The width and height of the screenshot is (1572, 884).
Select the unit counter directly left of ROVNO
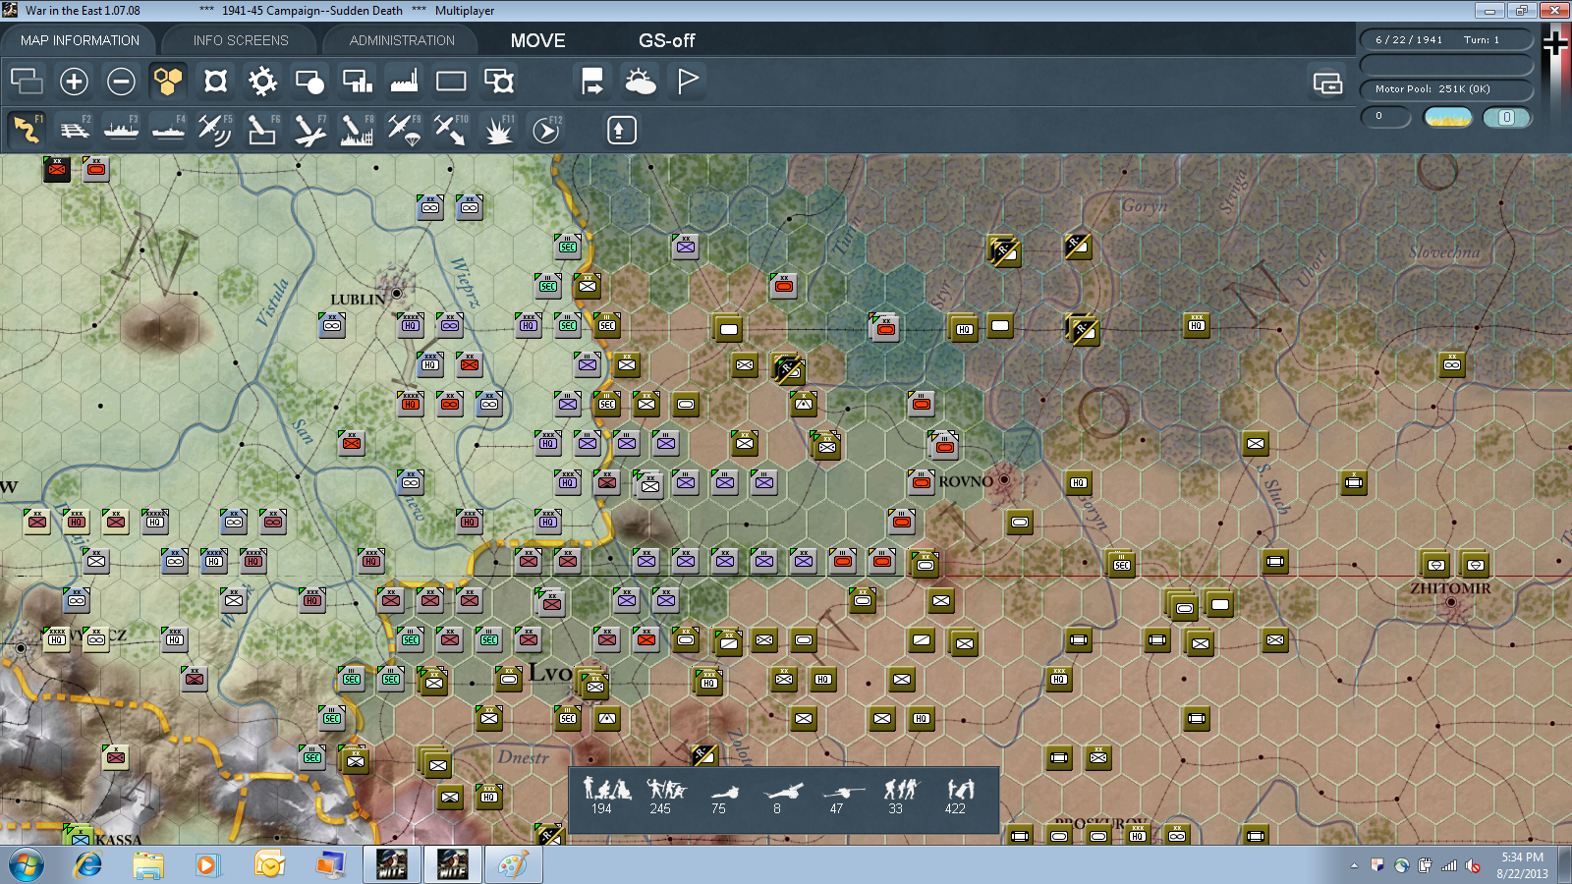click(922, 481)
